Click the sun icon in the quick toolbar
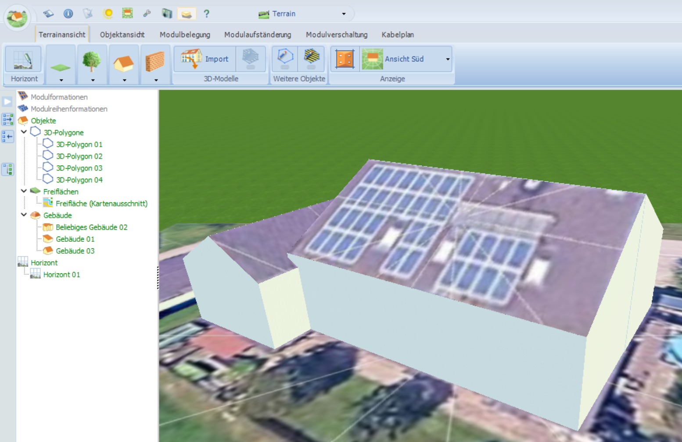 pyautogui.click(x=108, y=14)
